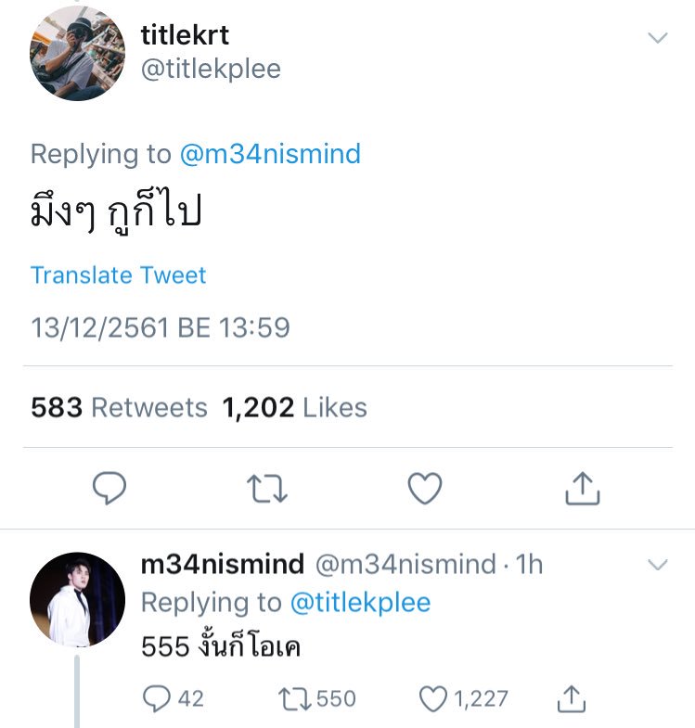The width and height of the screenshot is (695, 728).
Task: Expand options chevron on m34nismind's reply
Action: (x=657, y=565)
